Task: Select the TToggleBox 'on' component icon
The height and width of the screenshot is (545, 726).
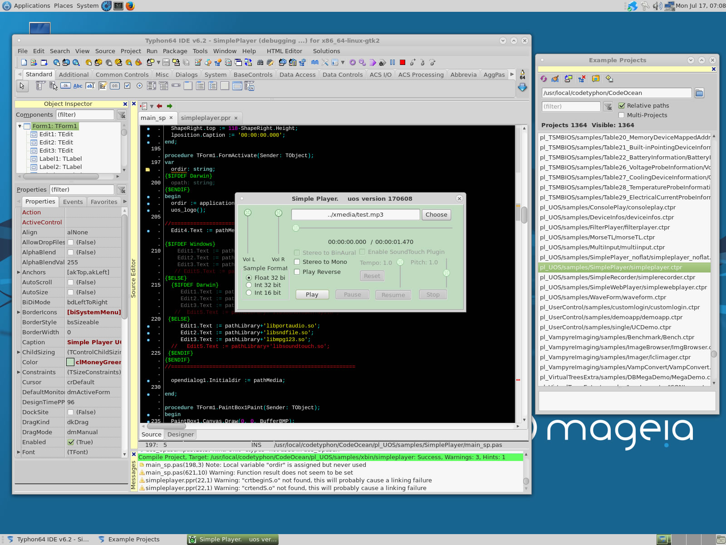Action: 115,86
